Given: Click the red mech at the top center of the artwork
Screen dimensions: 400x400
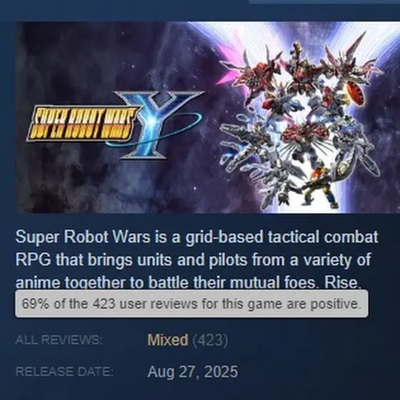Looking at the screenshot, I should (301, 69).
